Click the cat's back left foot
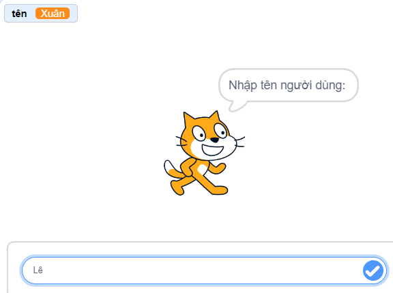Image resolution: width=393 pixels, height=293 pixels. [x=177, y=188]
